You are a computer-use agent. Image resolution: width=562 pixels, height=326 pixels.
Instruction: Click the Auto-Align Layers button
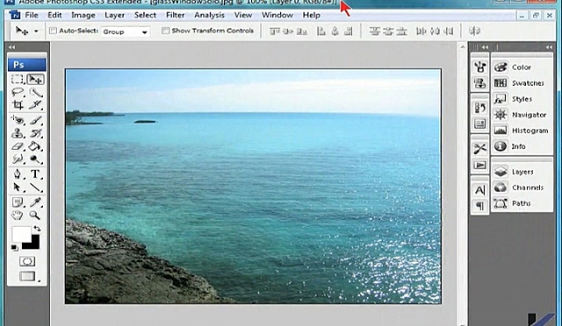pos(474,32)
